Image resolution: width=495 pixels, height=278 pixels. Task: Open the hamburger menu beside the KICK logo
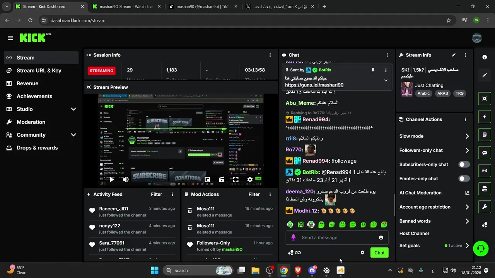click(x=10, y=38)
